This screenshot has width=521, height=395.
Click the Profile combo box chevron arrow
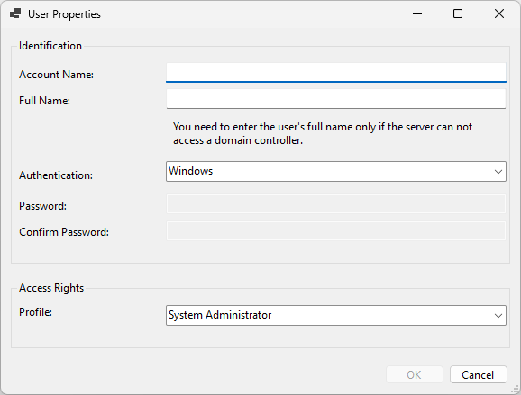[x=498, y=316]
